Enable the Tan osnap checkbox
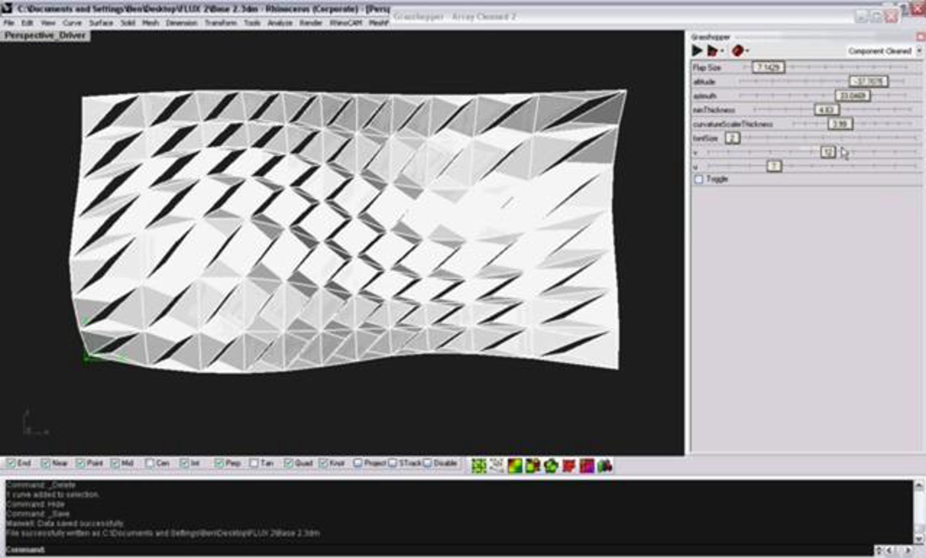This screenshot has height=558, width=926. pyautogui.click(x=254, y=463)
